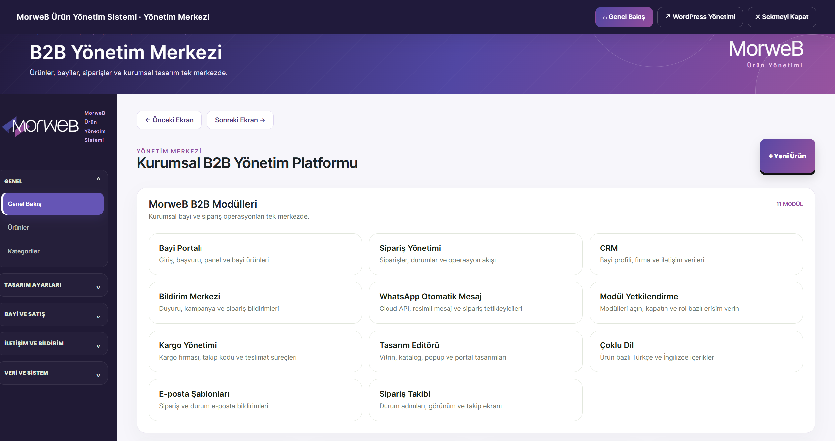
Task: Open the Kargo Yönetimi module card
Action: coord(255,351)
